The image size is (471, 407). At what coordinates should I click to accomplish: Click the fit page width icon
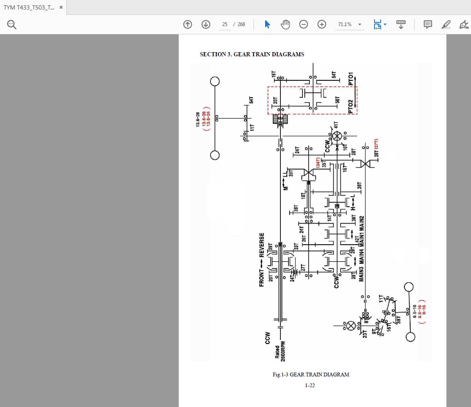377,24
